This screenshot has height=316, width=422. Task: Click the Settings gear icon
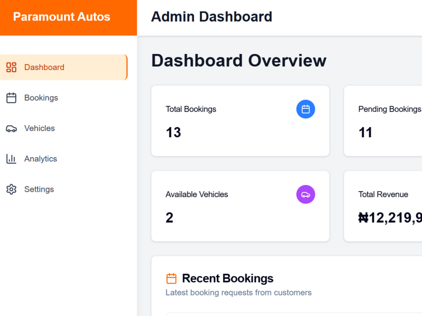coord(11,190)
